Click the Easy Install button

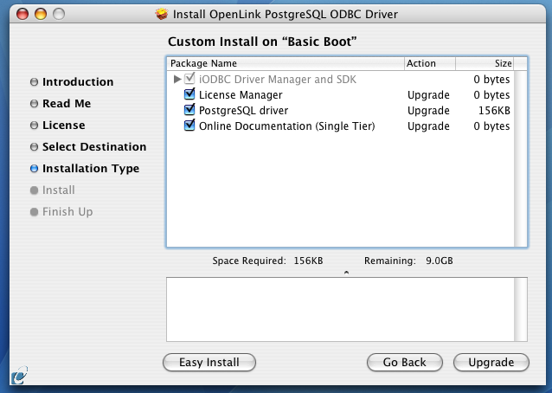209,363
